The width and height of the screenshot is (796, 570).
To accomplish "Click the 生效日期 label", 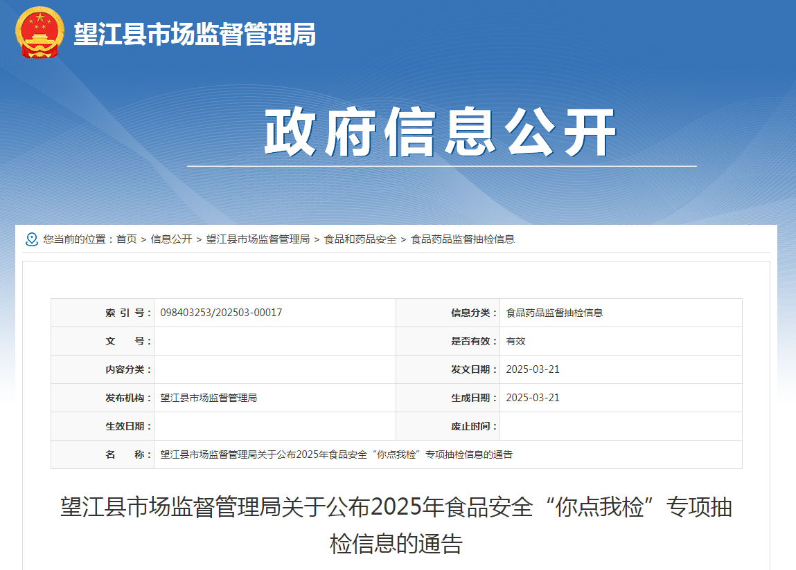I will coord(128,427).
